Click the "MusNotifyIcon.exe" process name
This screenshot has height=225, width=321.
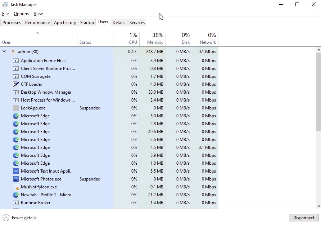click(x=39, y=187)
